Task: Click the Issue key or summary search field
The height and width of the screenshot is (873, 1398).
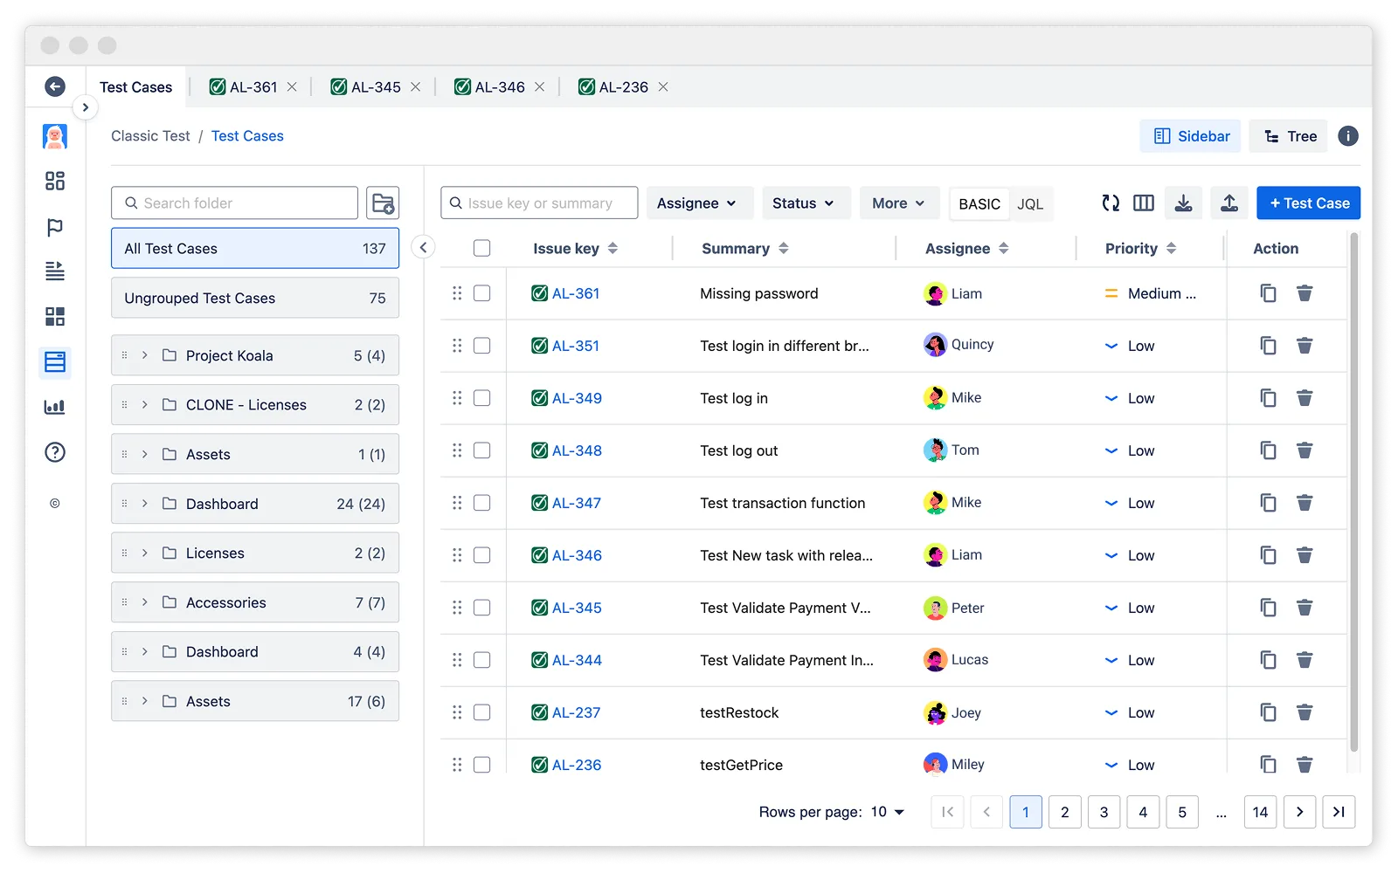Action: point(539,203)
